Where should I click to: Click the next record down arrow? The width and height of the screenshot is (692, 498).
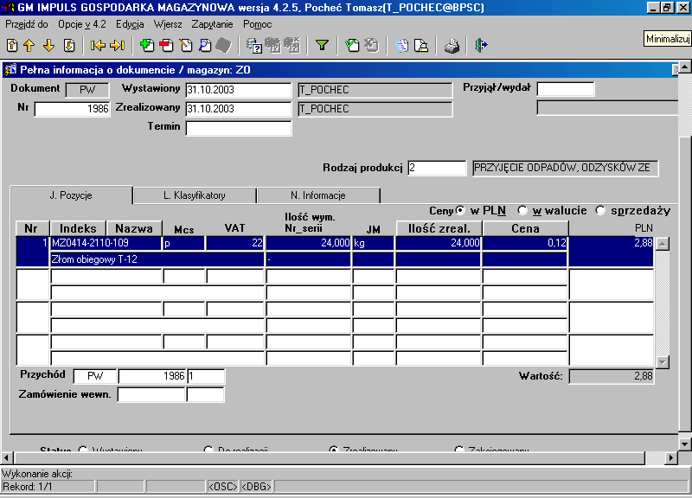tap(48, 45)
